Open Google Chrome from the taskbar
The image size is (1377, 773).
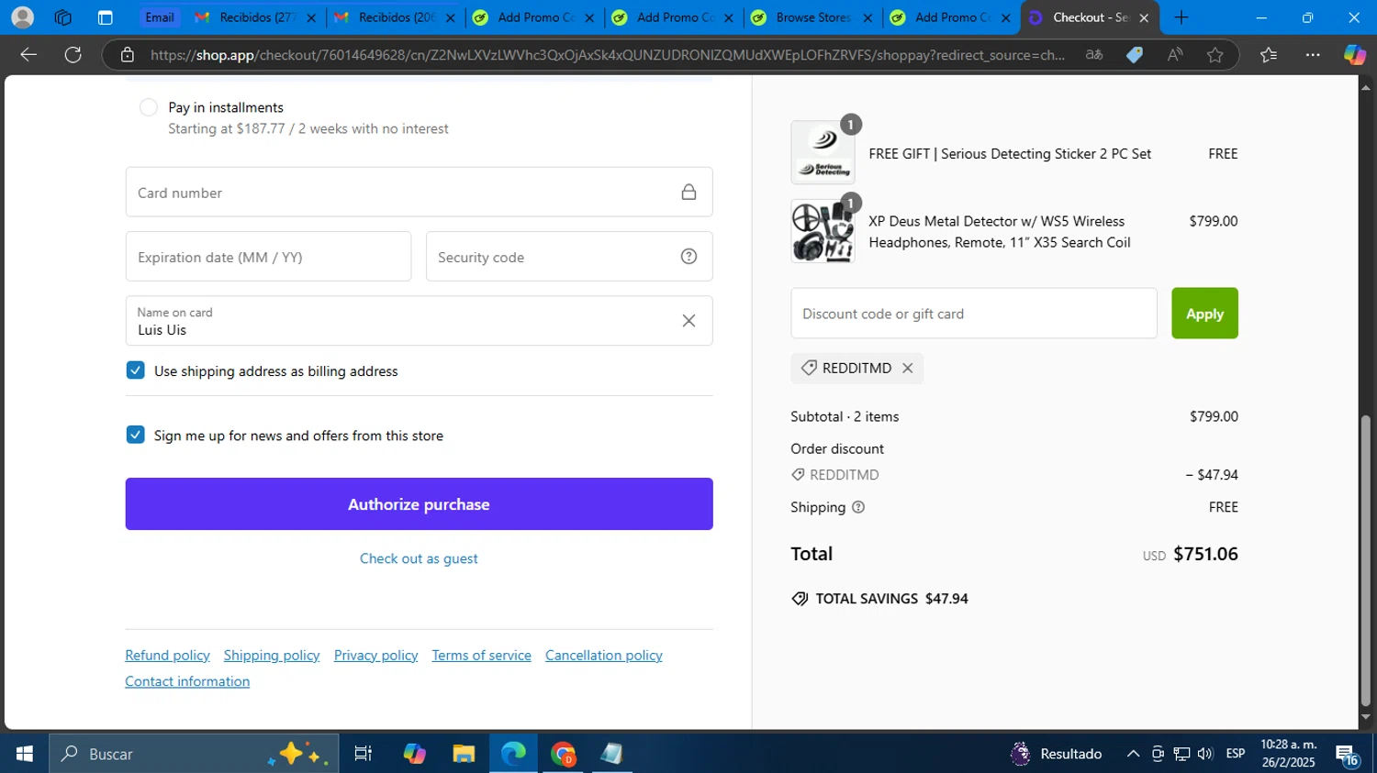[x=563, y=754]
